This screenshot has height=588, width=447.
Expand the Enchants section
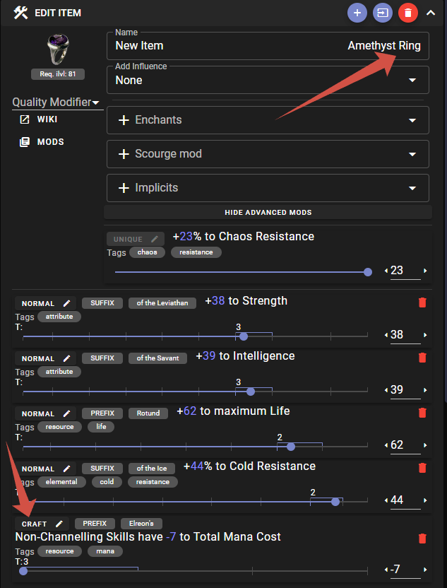tap(268, 120)
